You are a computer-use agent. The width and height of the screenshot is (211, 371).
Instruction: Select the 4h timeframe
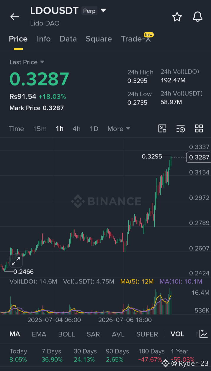[x=76, y=129]
